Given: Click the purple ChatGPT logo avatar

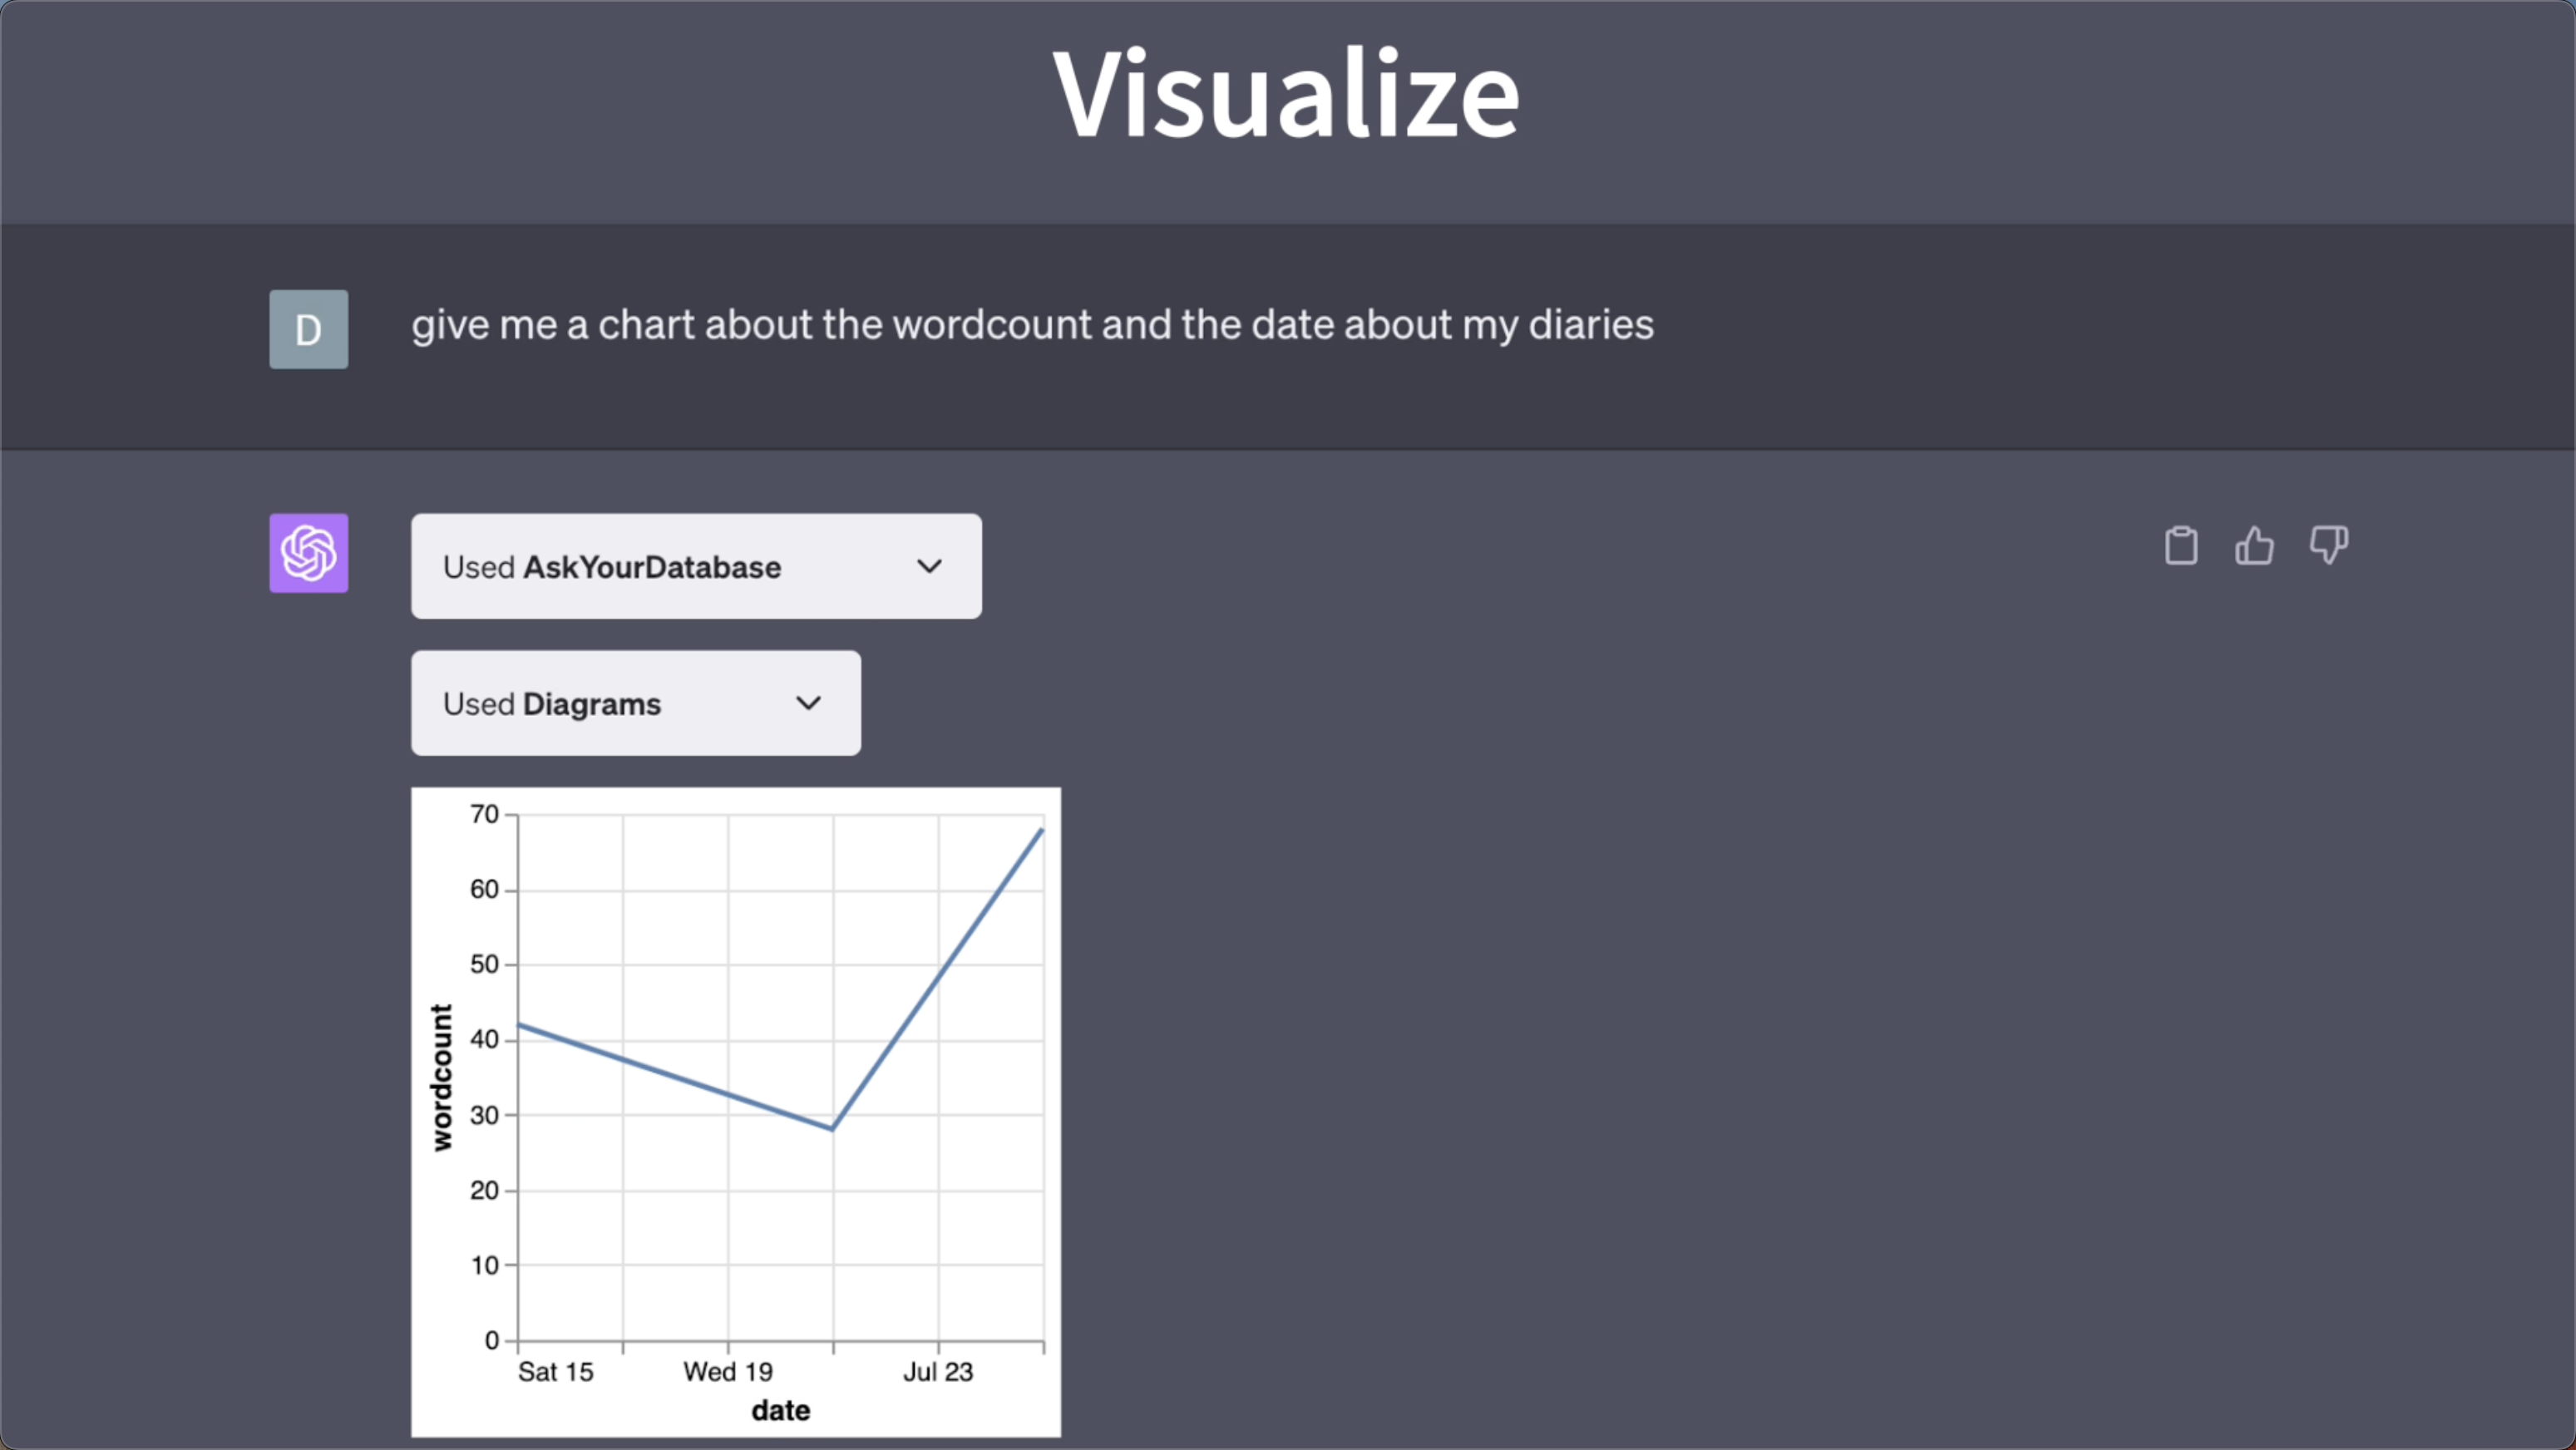Looking at the screenshot, I should (309, 553).
